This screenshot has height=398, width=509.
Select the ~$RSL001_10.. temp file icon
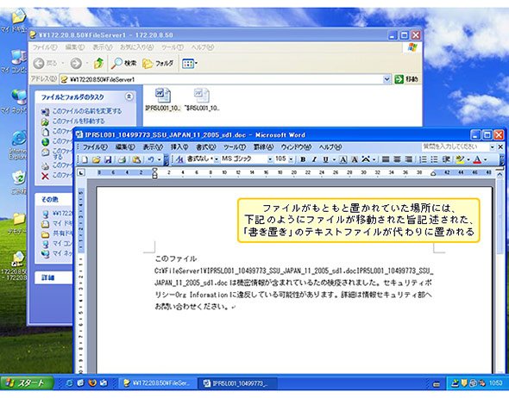pyautogui.click(x=202, y=100)
